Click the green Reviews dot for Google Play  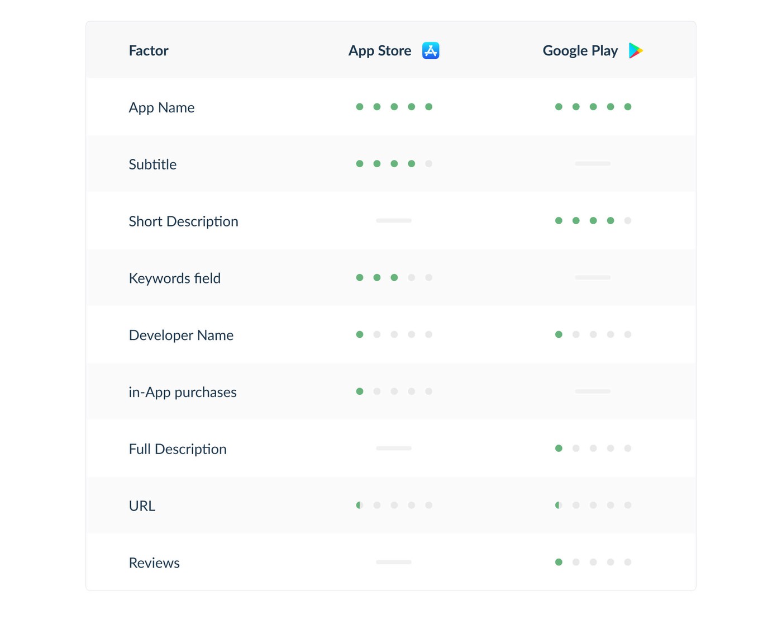(559, 562)
